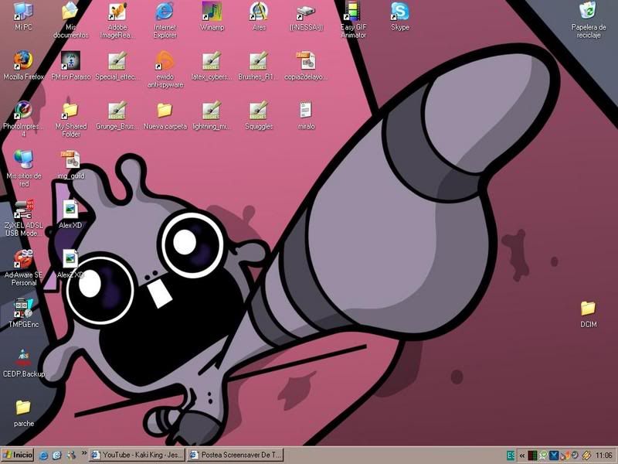Launch the PhotoImpression 4 shortcut
The width and height of the screenshot is (618, 464).
point(23,119)
